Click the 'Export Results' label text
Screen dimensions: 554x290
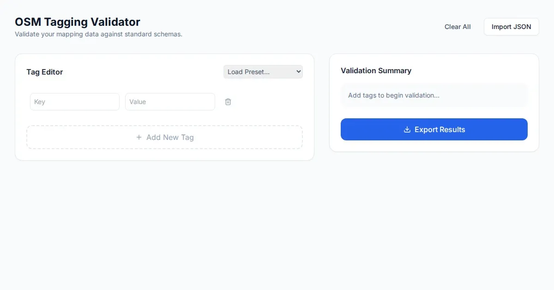tap(440, 129)
